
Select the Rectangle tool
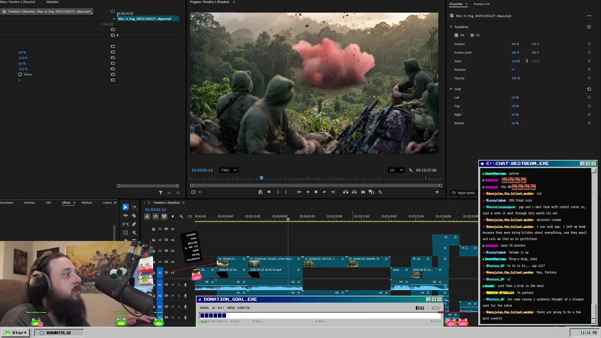click(125, 232)
